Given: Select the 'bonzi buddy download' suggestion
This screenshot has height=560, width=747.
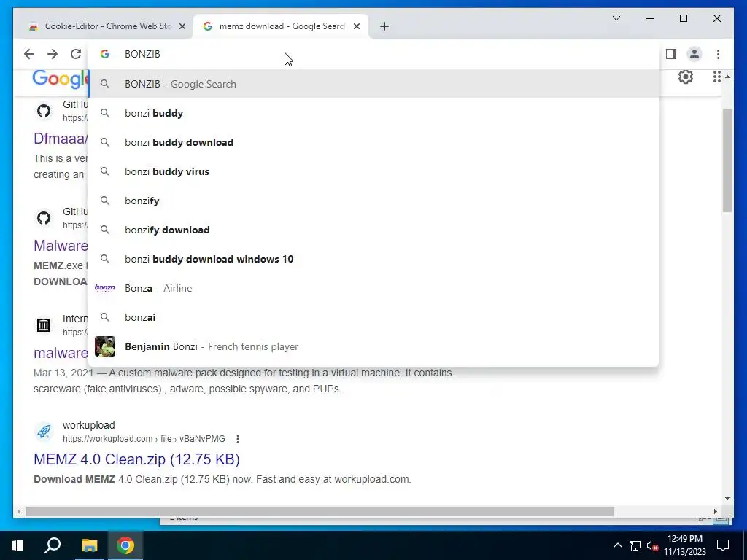Looking at the screenshot, I should point(374,142).
